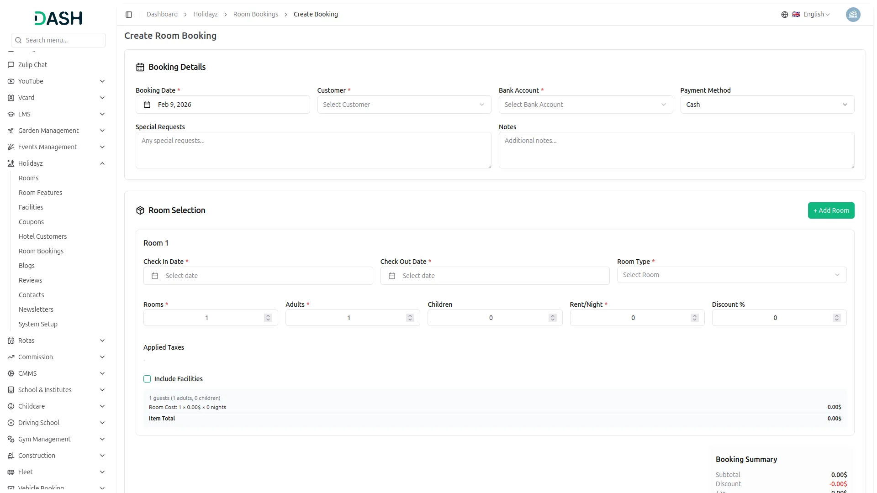Viewport: 877px width, 493px height.
Task: Click the CMMS gear icon
Action: pyautogui.click(x=11, y=373)
